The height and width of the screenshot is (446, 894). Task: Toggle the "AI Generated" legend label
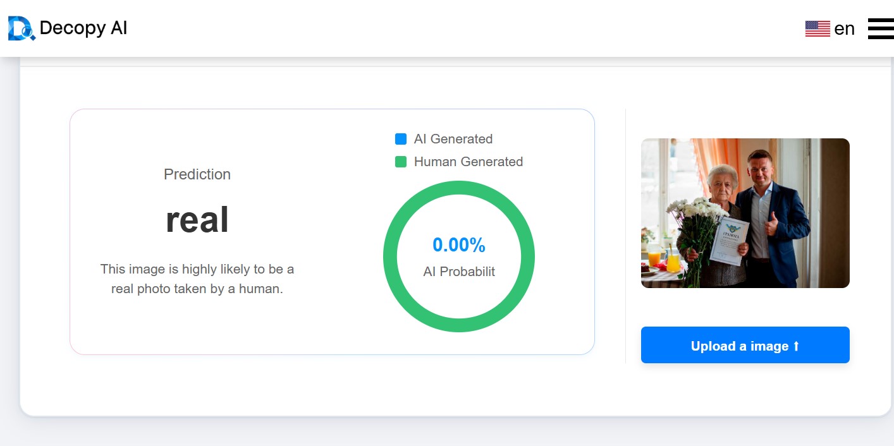pos(453,139)
